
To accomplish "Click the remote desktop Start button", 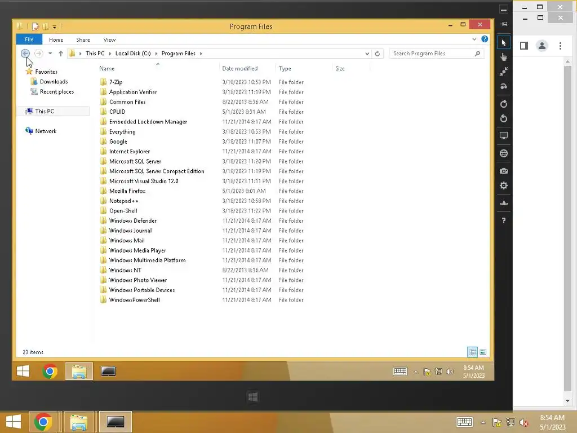I will [x=23, y=371].
